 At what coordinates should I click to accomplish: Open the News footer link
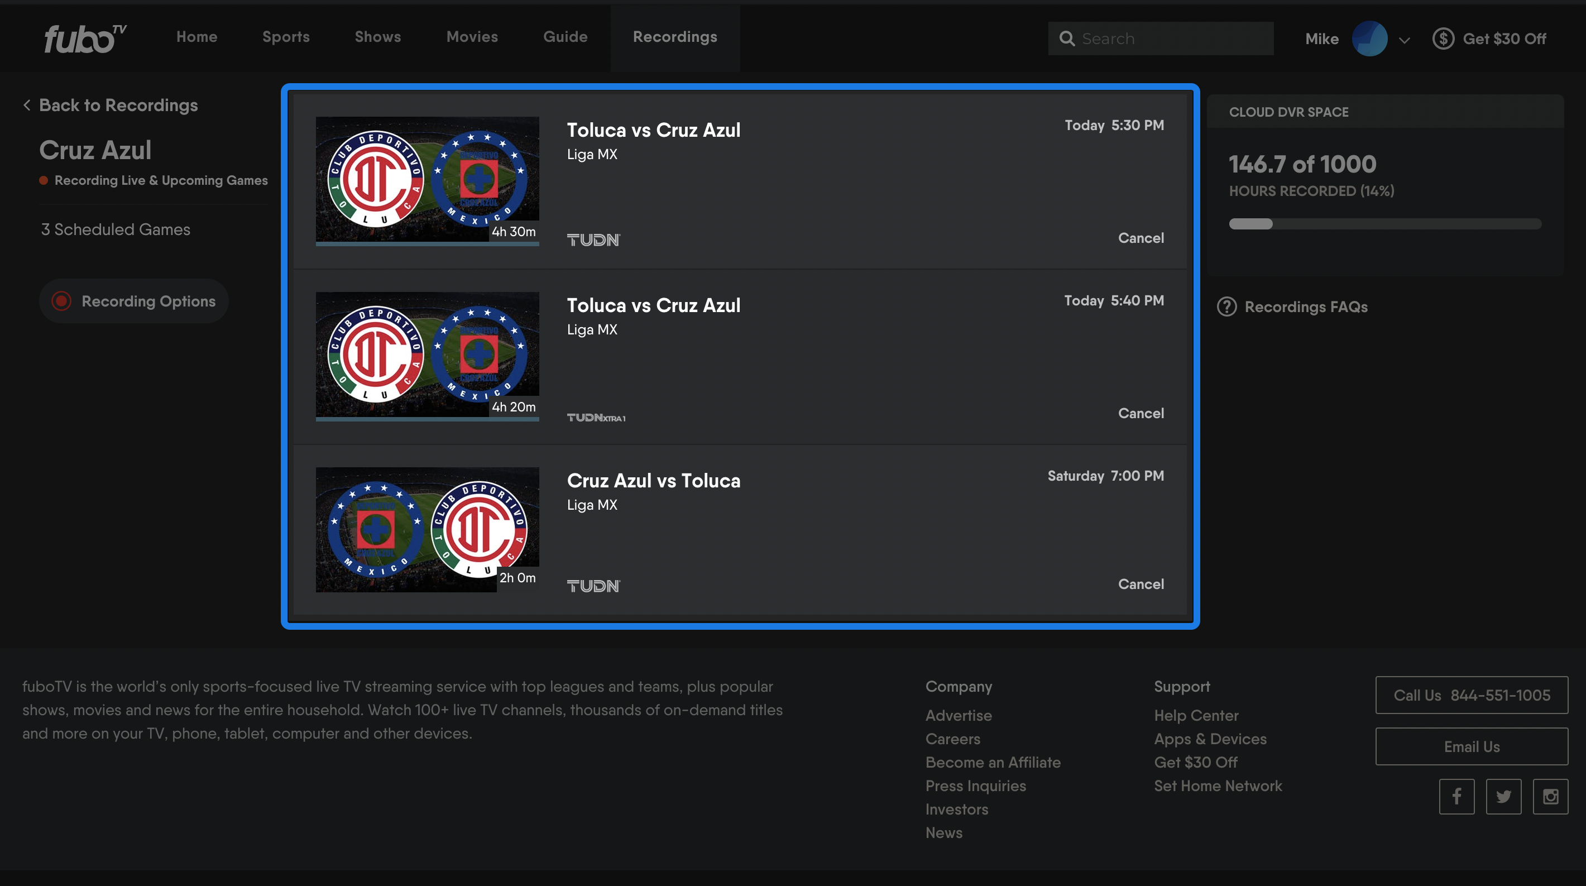point(944,832)
